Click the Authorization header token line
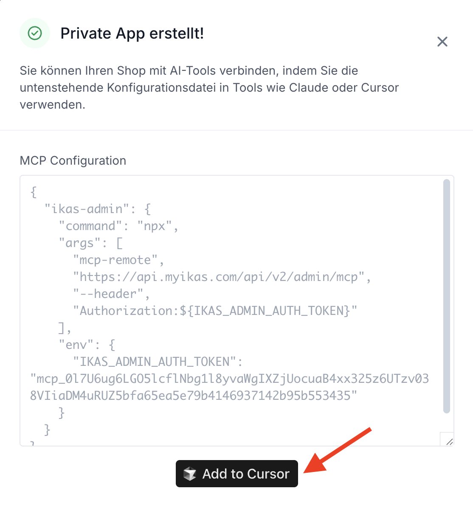The height and width of the screenshot is (511, 473). [x=215, y=311]
